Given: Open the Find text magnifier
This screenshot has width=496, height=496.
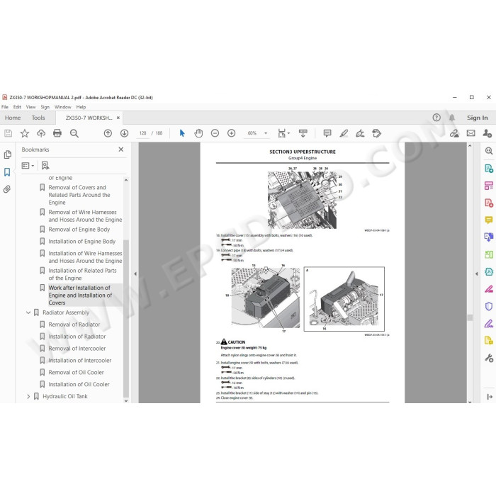Looking at the screenshot, I should (74, 133).
